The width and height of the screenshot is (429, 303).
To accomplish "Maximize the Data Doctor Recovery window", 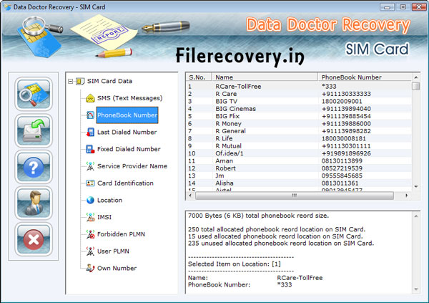I will click(x=403, y=7).
